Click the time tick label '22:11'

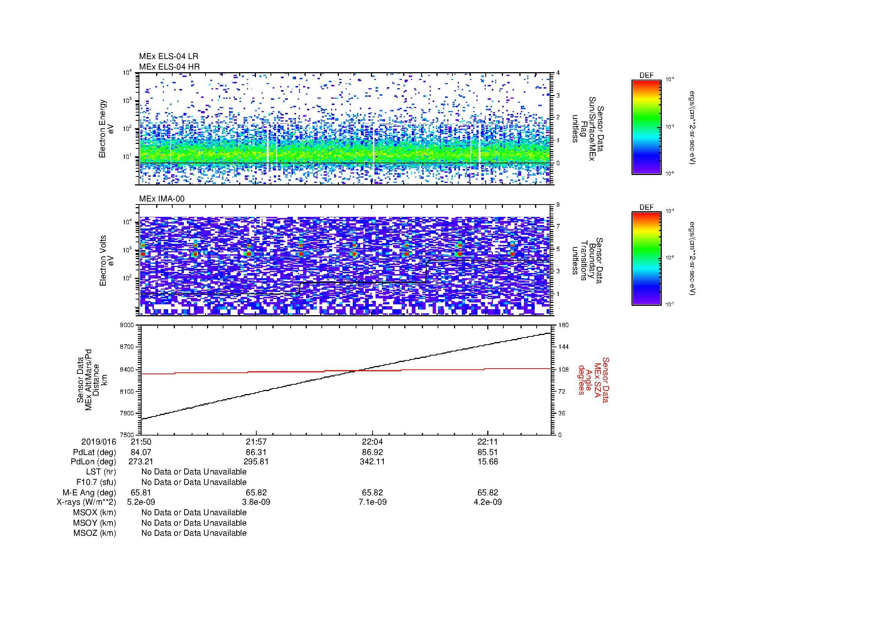(x=488, y=442)
